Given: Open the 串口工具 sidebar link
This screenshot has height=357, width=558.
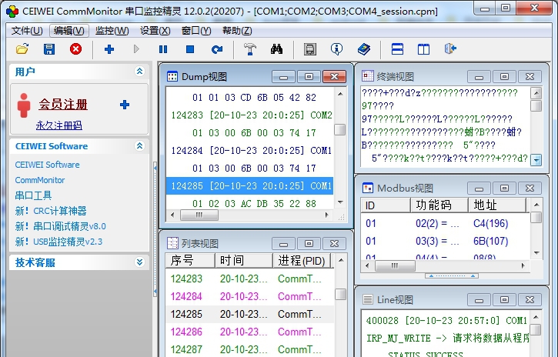Looking at the screenshot, I should point(33,195).
